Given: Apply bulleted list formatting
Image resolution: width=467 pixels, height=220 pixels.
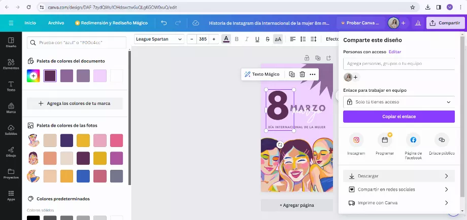Looking at the screenshot, I should (303, 39).
